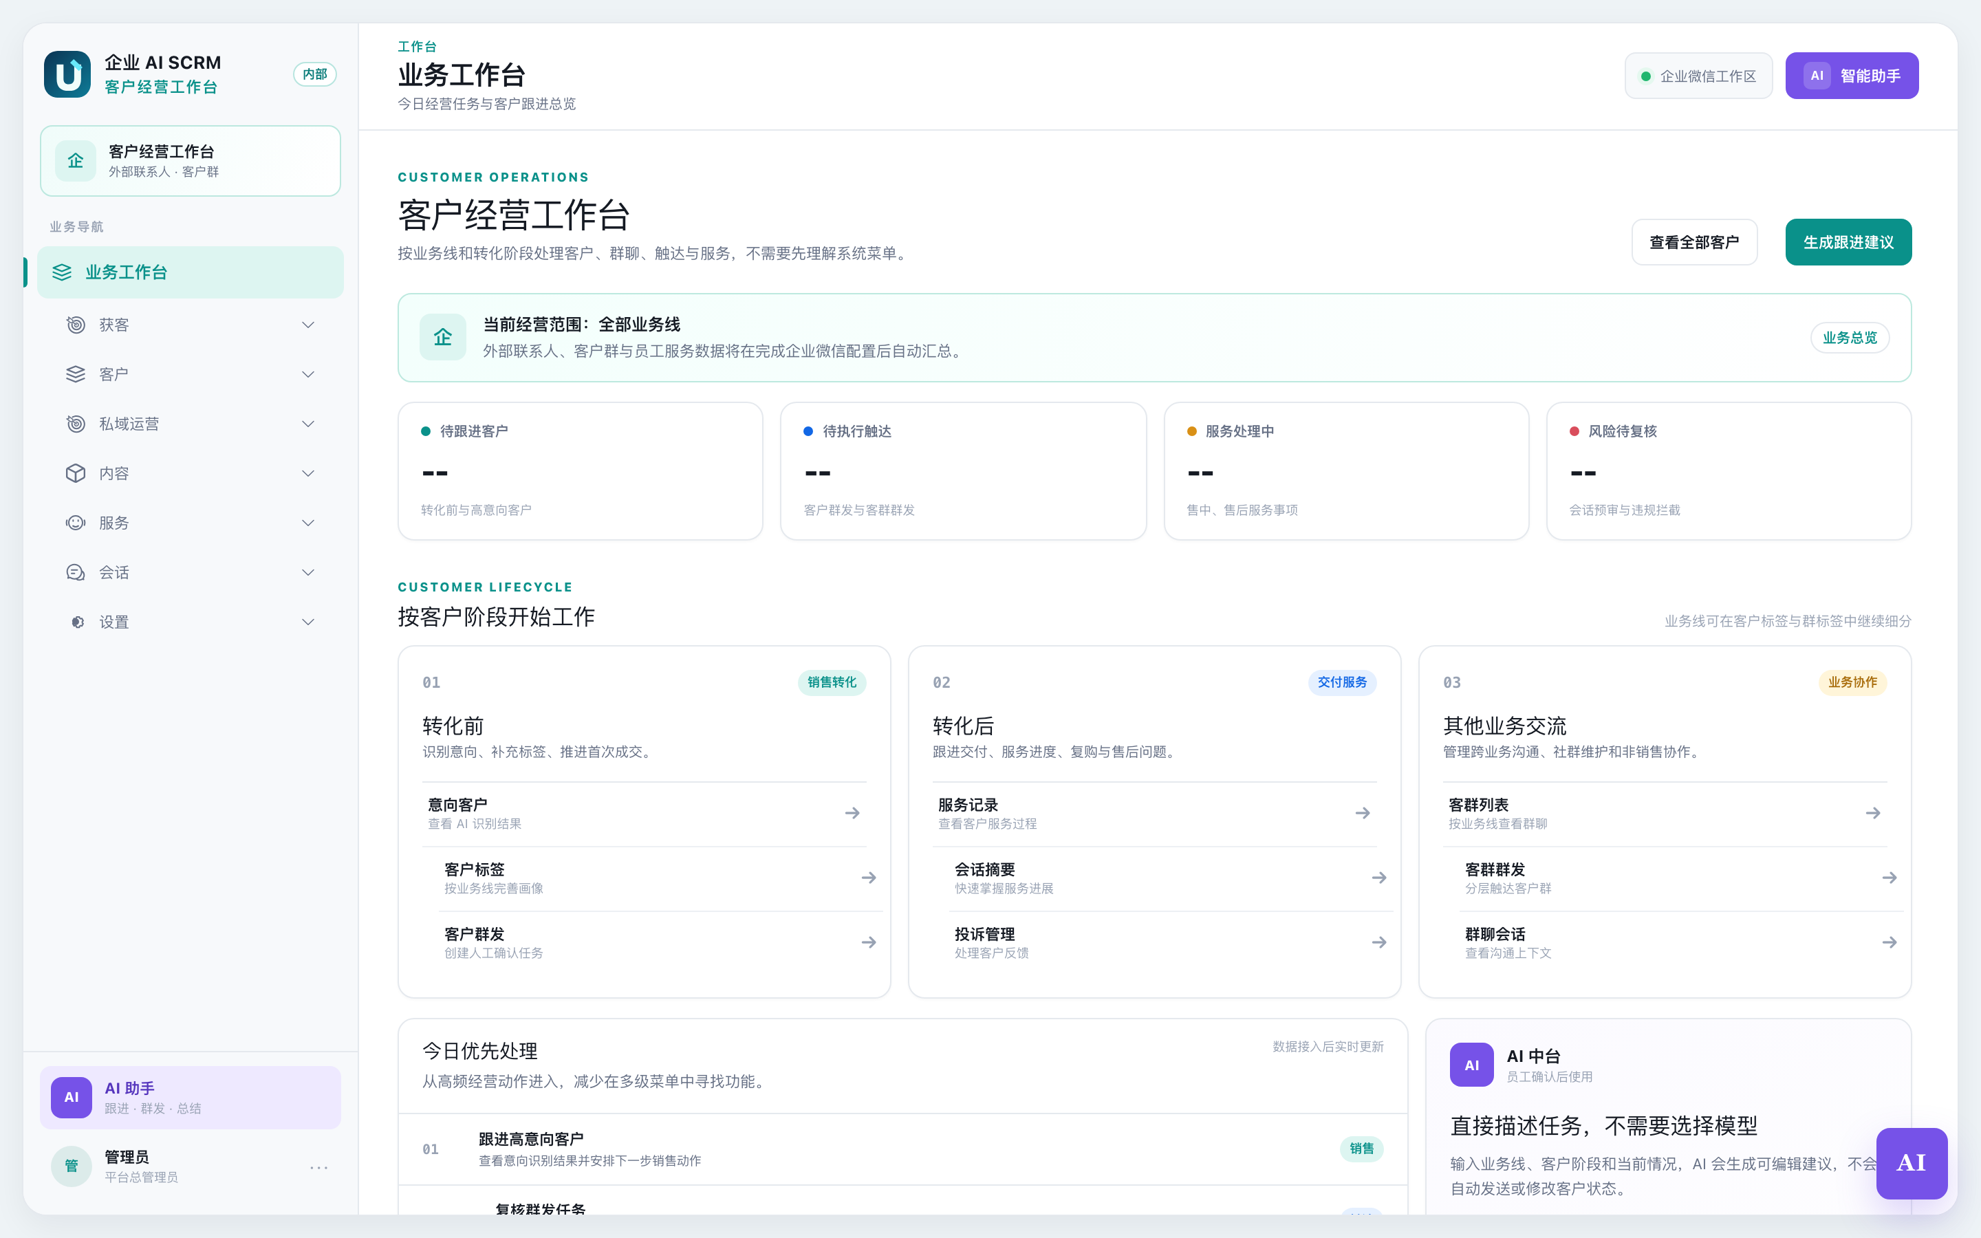Click the 业务协作 tag
The image size is (1981, 1238).
(1852, 682)
